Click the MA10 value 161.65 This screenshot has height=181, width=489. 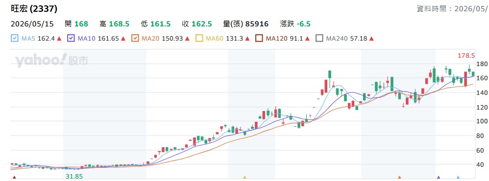pyautogui.click(x=108, y=39)
